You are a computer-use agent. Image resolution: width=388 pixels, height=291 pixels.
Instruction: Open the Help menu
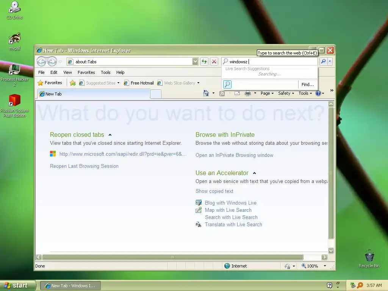click(x=120, y=72)
